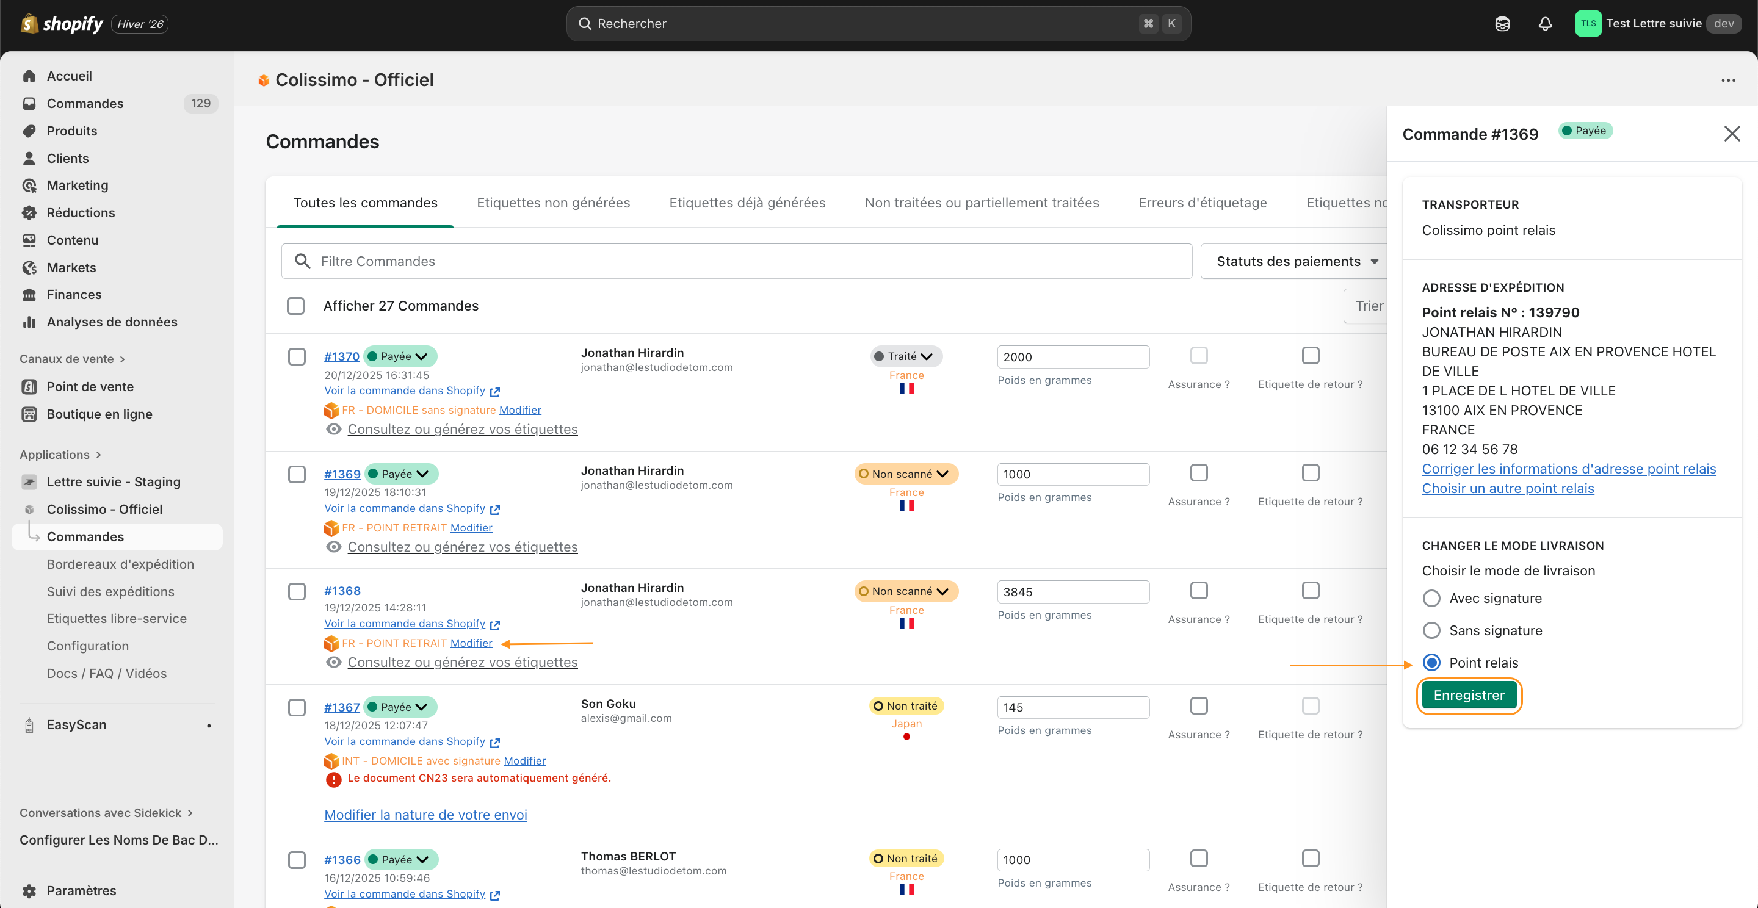Screen dimensions: 1758x908
Task: Open the Statuts des paiements dropdown
Action: click(x=1296, y=261)
